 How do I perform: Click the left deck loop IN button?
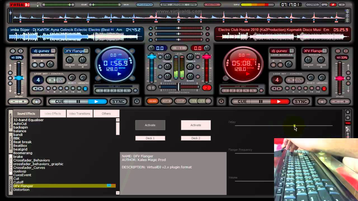[x=52, y=80]
